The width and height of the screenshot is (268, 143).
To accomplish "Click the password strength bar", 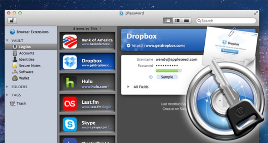I will point(169,71).
